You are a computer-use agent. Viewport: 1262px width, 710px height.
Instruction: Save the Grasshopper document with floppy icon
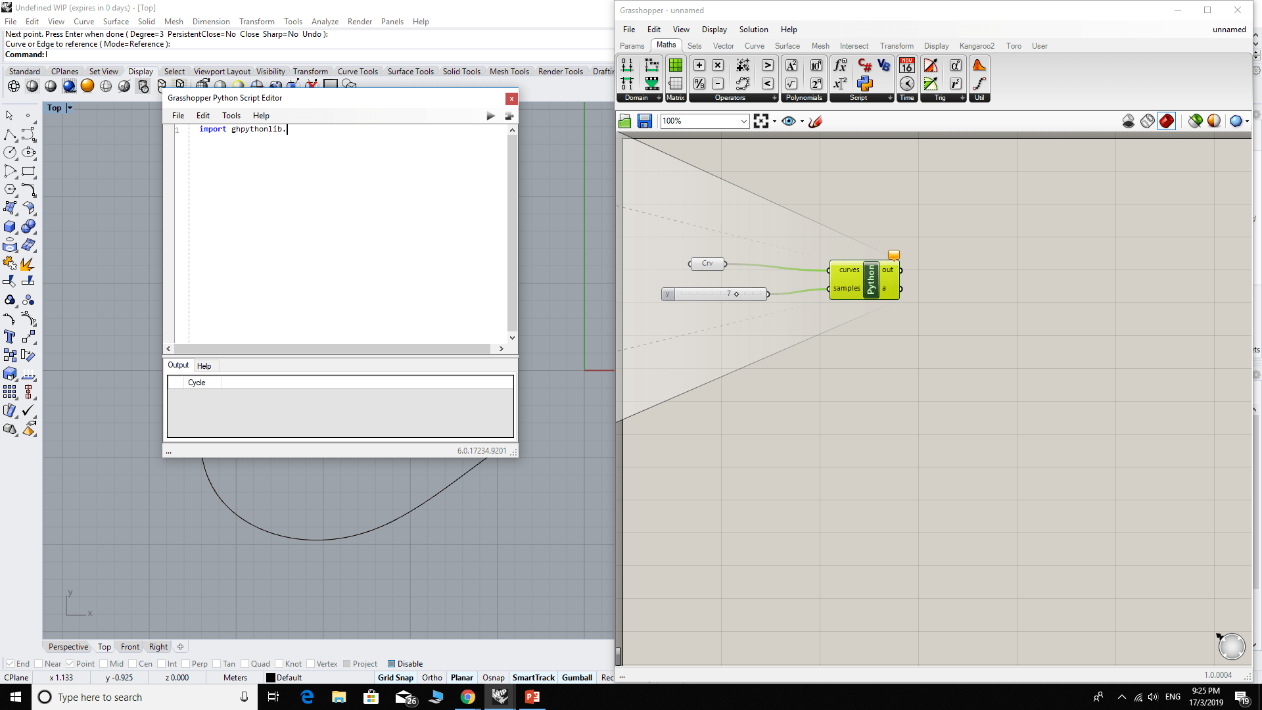pos(645,121)
